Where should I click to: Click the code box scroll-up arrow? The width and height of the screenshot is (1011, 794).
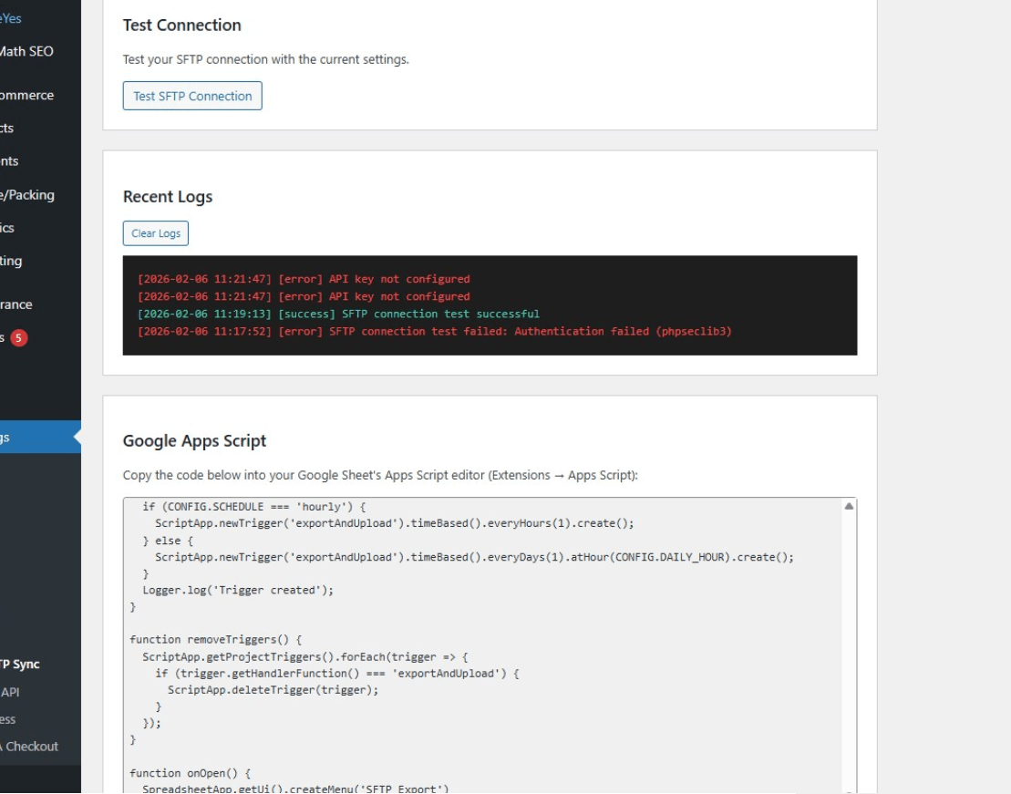click(x=850, y=505)
